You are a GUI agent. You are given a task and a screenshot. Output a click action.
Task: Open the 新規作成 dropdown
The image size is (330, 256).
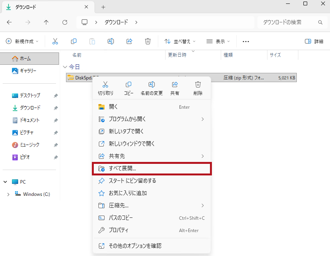tap(22, 41)
